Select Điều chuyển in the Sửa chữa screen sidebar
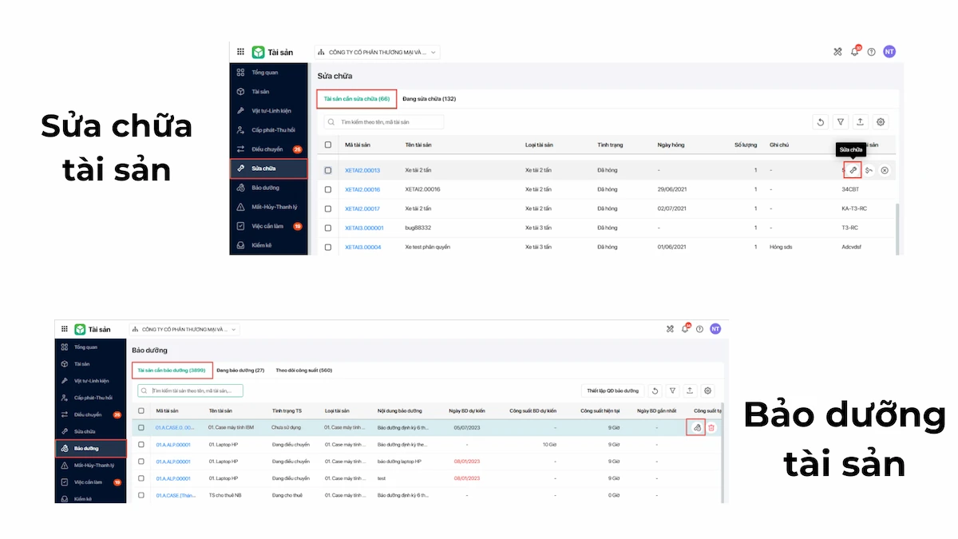This screenshot has width=958, height=539. pos(267,149)
